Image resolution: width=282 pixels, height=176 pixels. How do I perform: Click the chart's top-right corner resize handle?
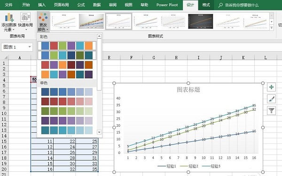263,83
